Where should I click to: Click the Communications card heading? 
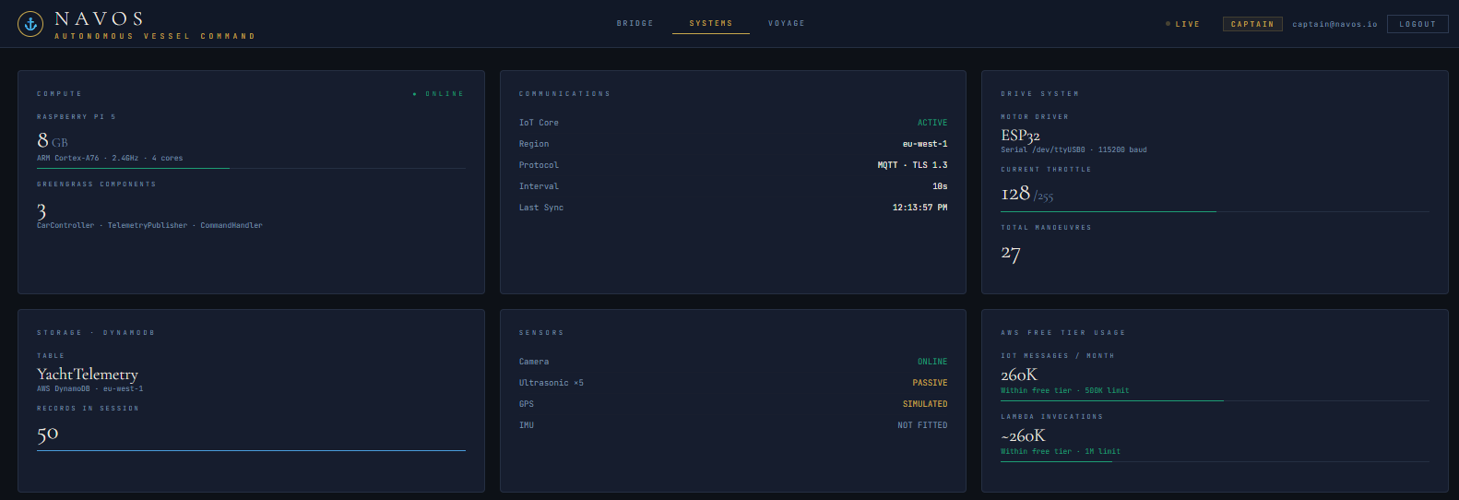[564, 94]
